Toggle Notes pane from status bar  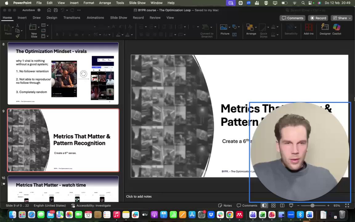[x=225, y=205]
